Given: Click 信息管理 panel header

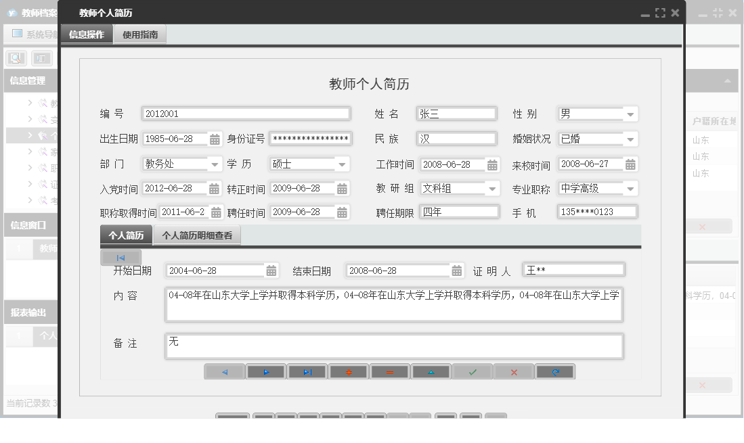Looking at the screenshot, I should tap(30, 80).
